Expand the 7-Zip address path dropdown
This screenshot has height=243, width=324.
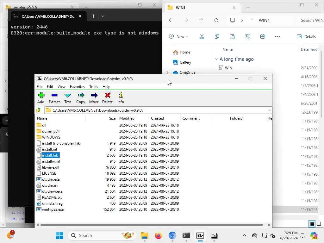(x=270, y=110)
